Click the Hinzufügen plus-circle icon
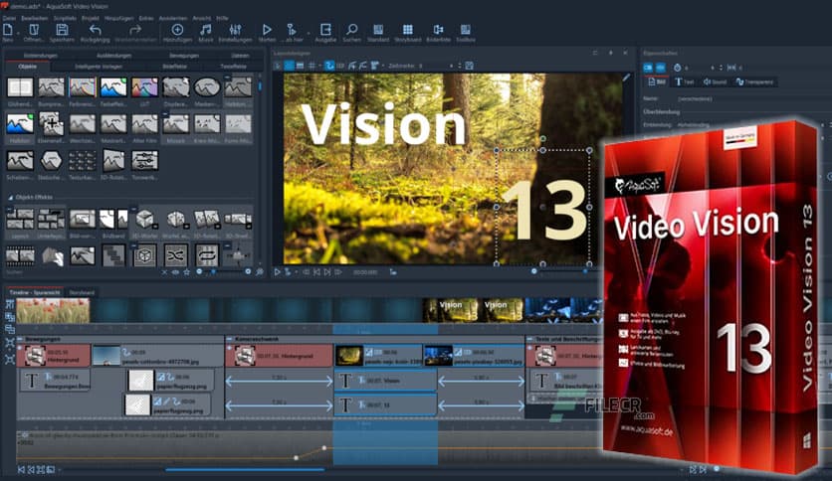The width and height of the screenshot is (832, 481). point(177,32)
